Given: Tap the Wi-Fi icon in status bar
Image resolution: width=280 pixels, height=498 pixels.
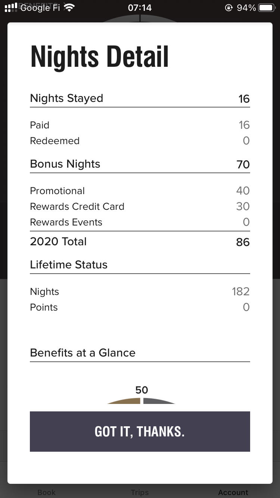Looking at the screenshot, I should tap(69, 7).
